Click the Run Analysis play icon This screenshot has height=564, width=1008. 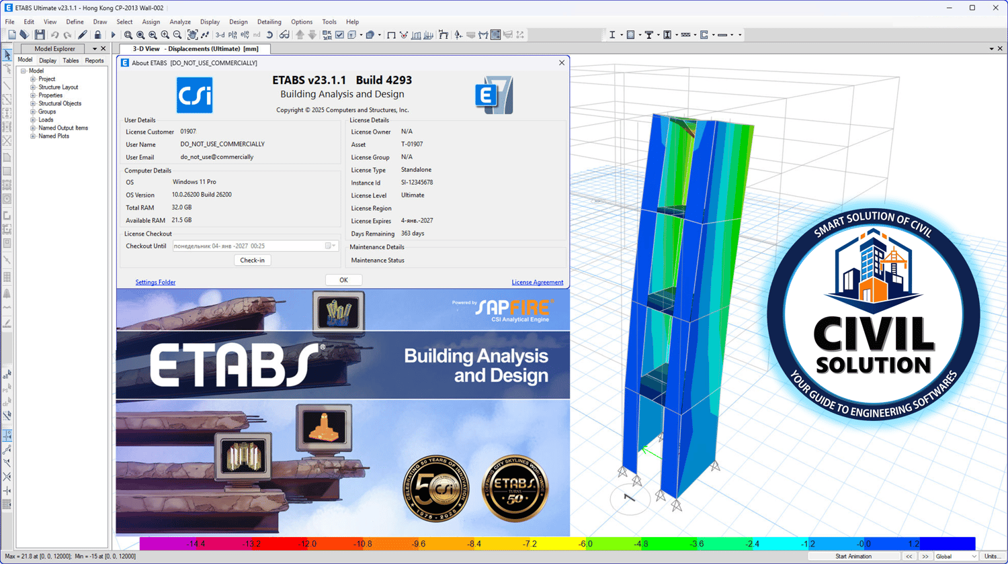click(x=113, y=35)
